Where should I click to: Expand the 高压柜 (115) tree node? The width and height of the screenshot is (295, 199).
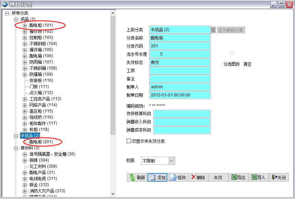25,111
